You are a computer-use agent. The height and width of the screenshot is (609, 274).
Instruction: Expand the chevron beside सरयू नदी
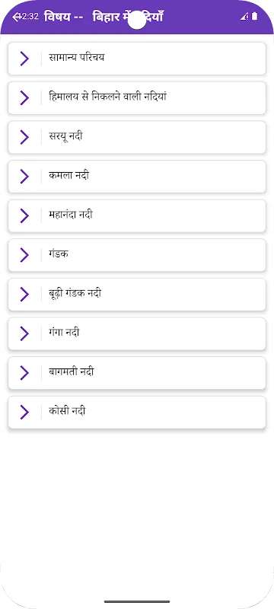[24, 137]
